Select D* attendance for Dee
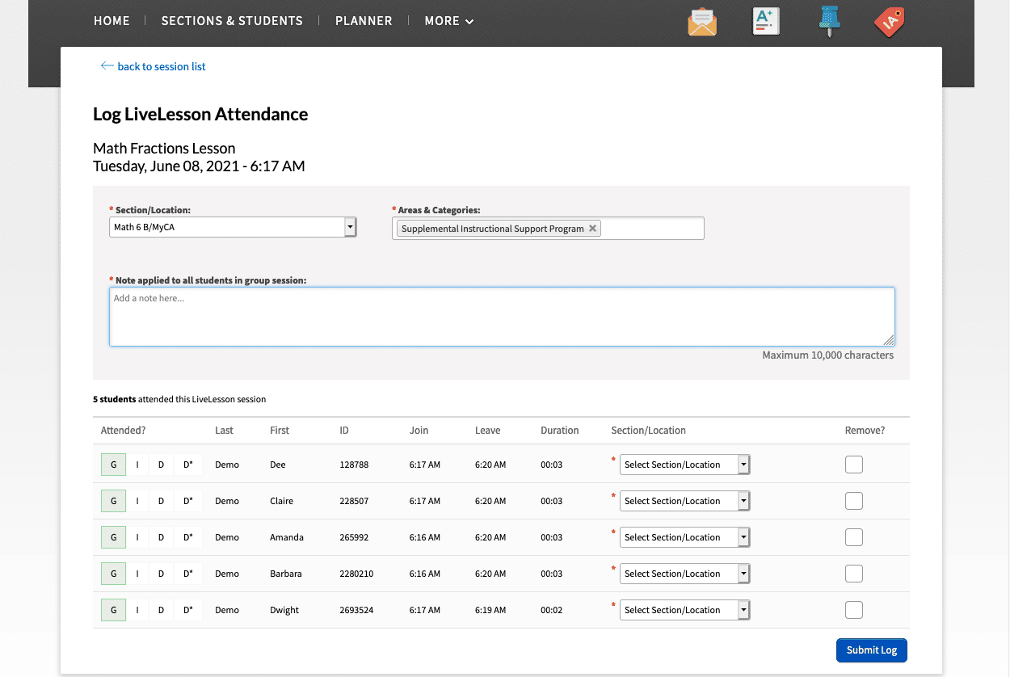 coord(188,465)
